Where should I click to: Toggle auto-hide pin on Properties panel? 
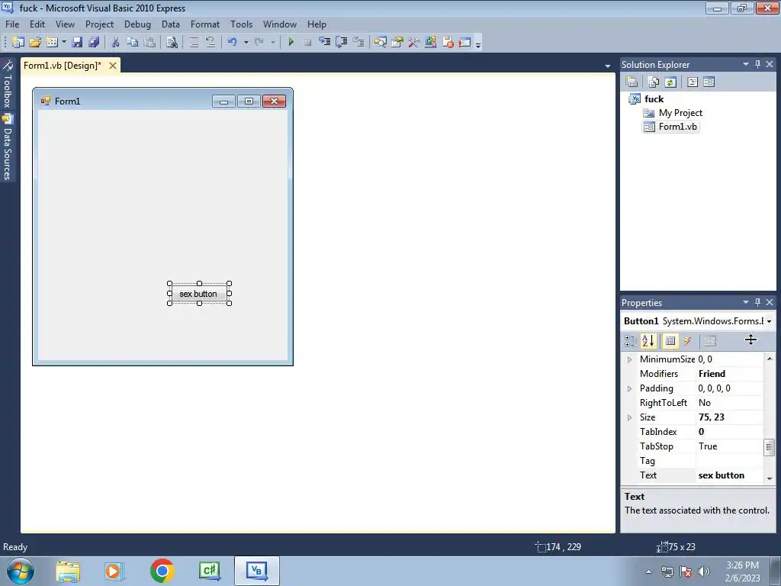point(757,302)
